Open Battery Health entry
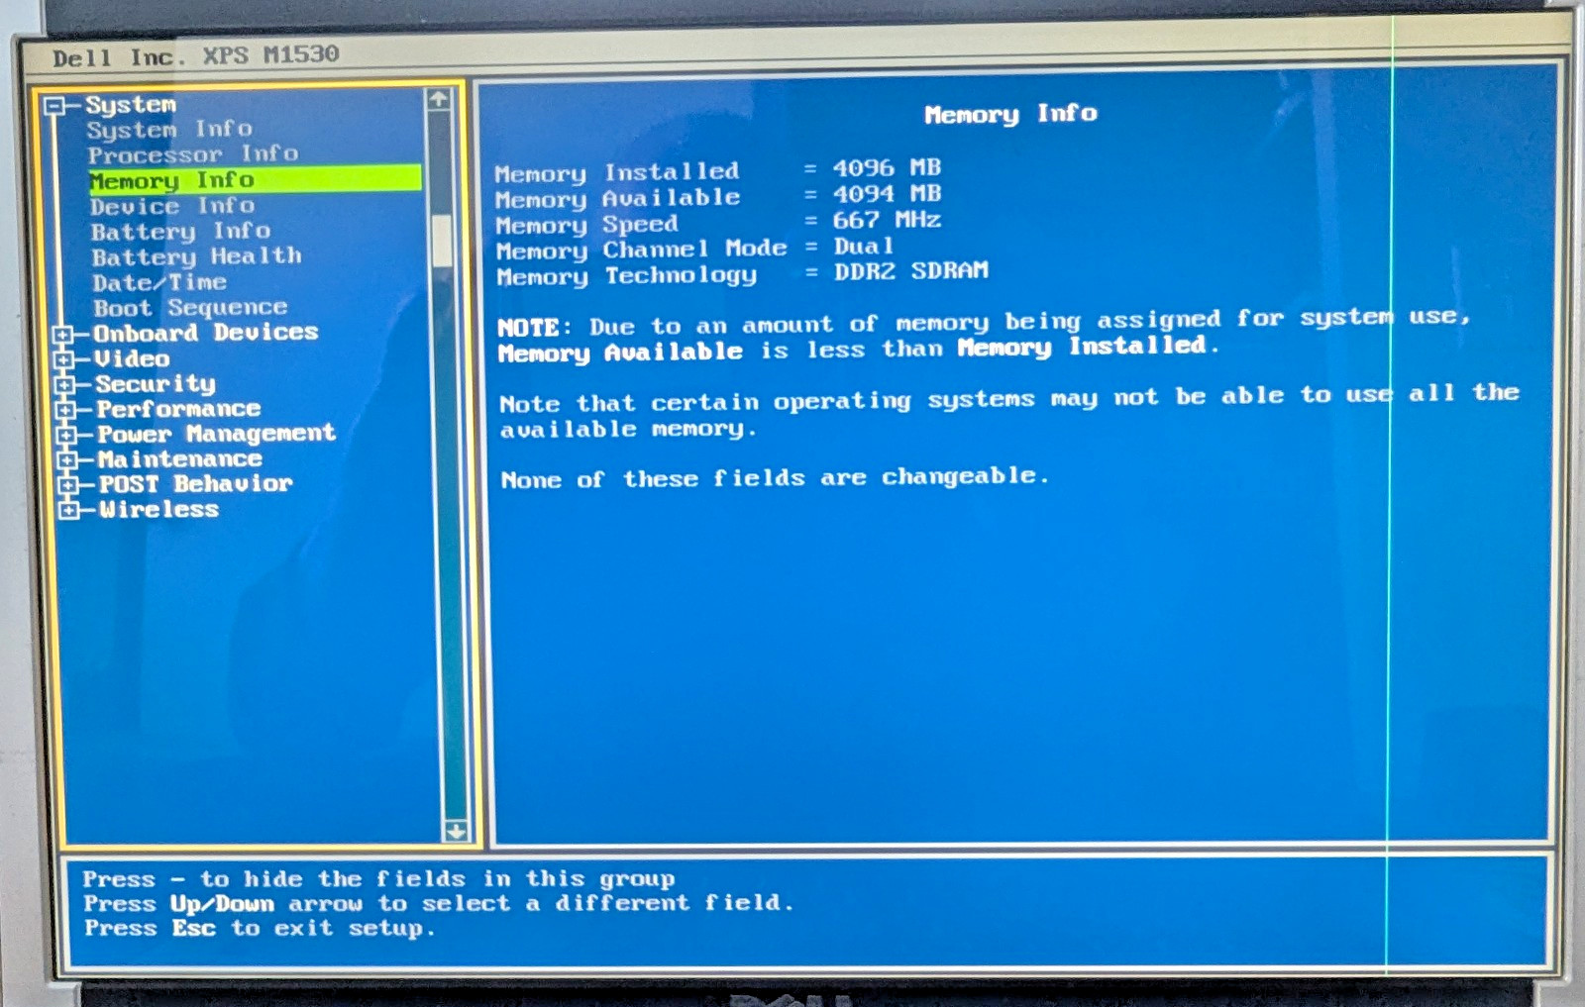This screenshot has width=1585, height=1007. click(196, 257)
